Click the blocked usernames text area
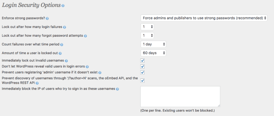The height and width of the screenshot is (116, 274). pyautogui.click(x=180, y=96)
